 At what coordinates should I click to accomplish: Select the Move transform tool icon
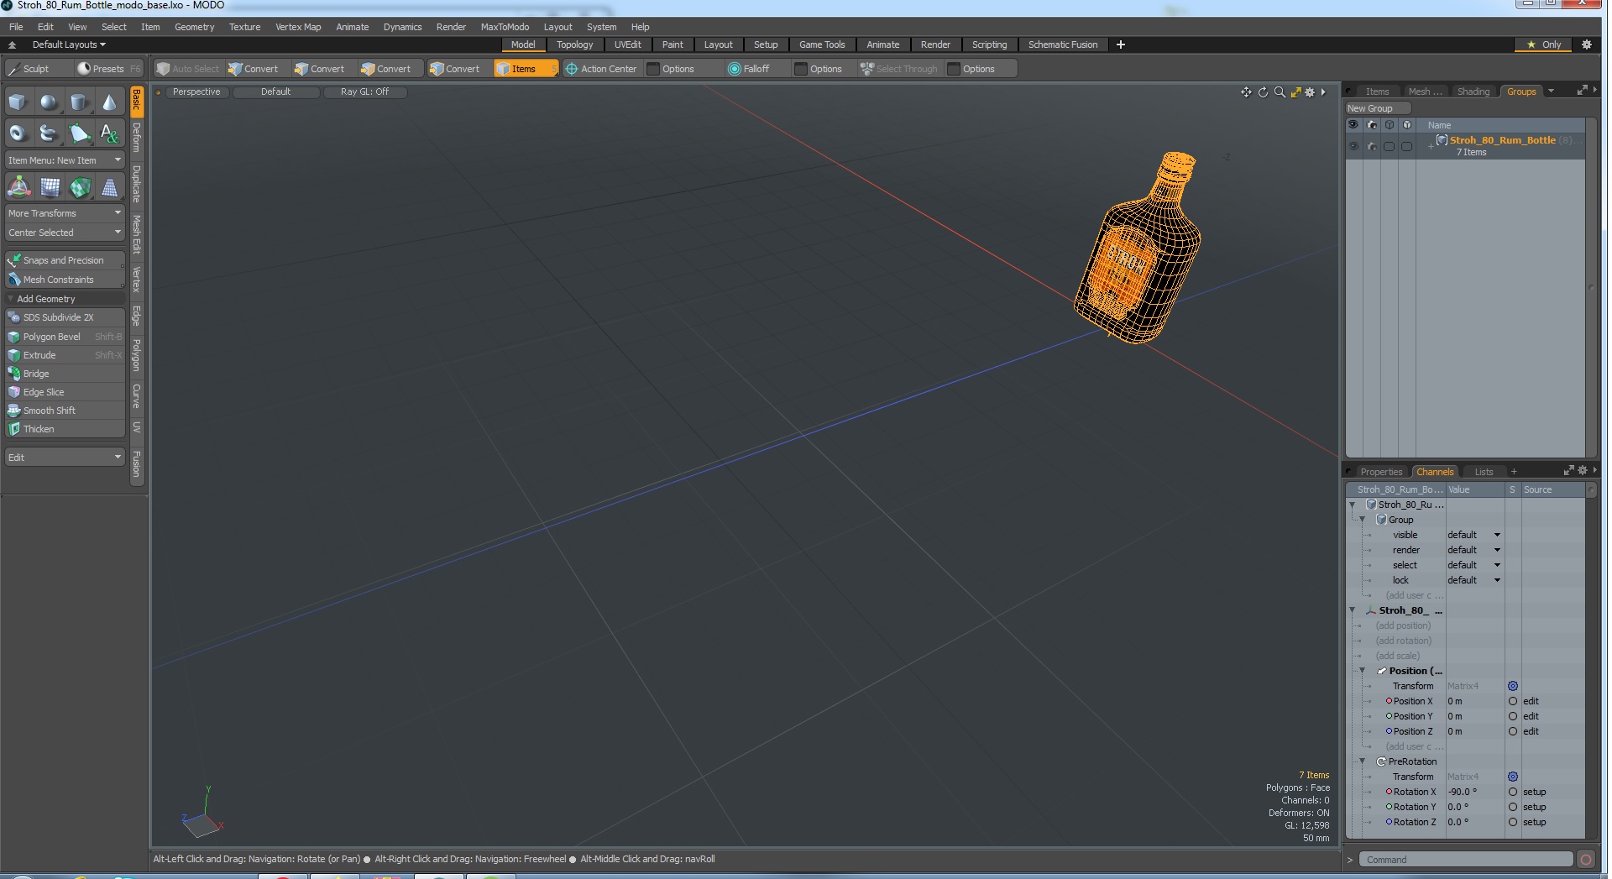(18, 187)
